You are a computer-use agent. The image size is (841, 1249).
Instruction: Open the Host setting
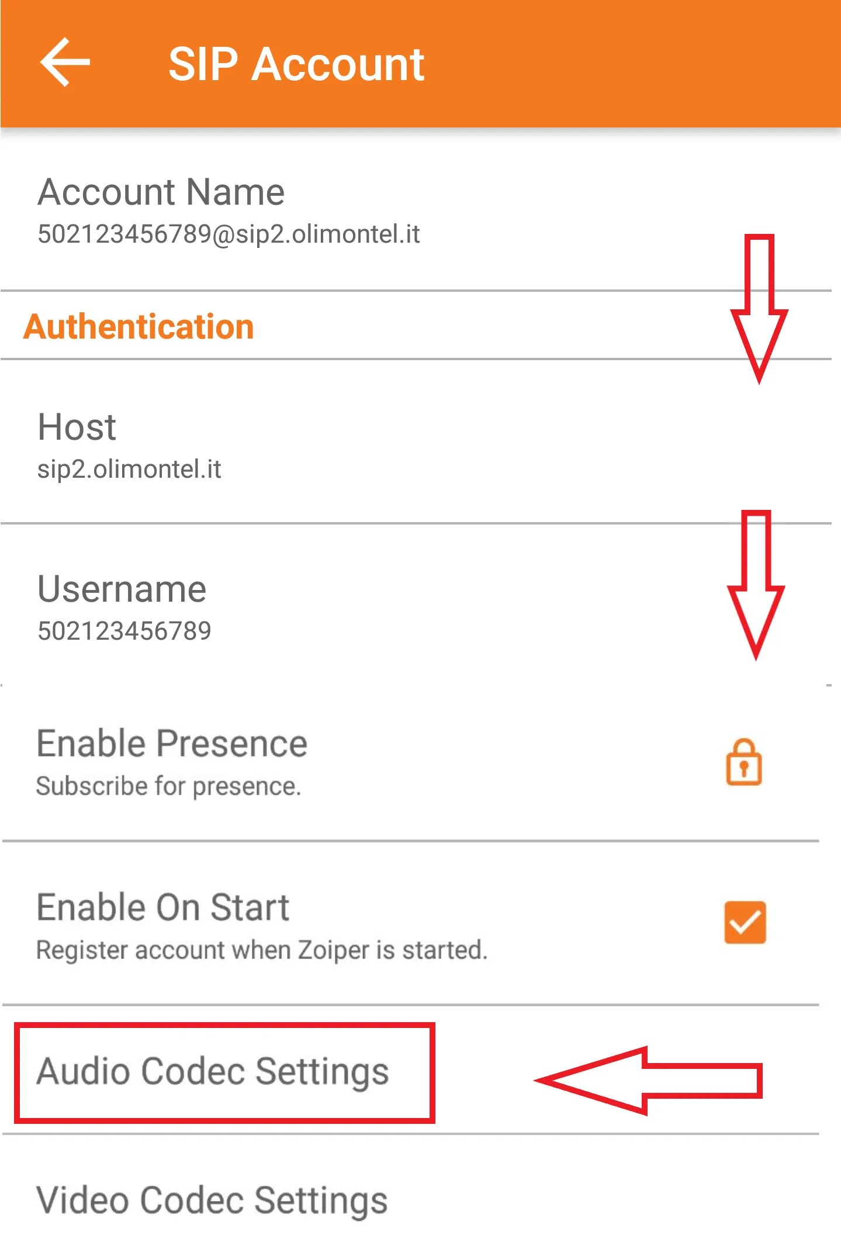click(77, 427)
